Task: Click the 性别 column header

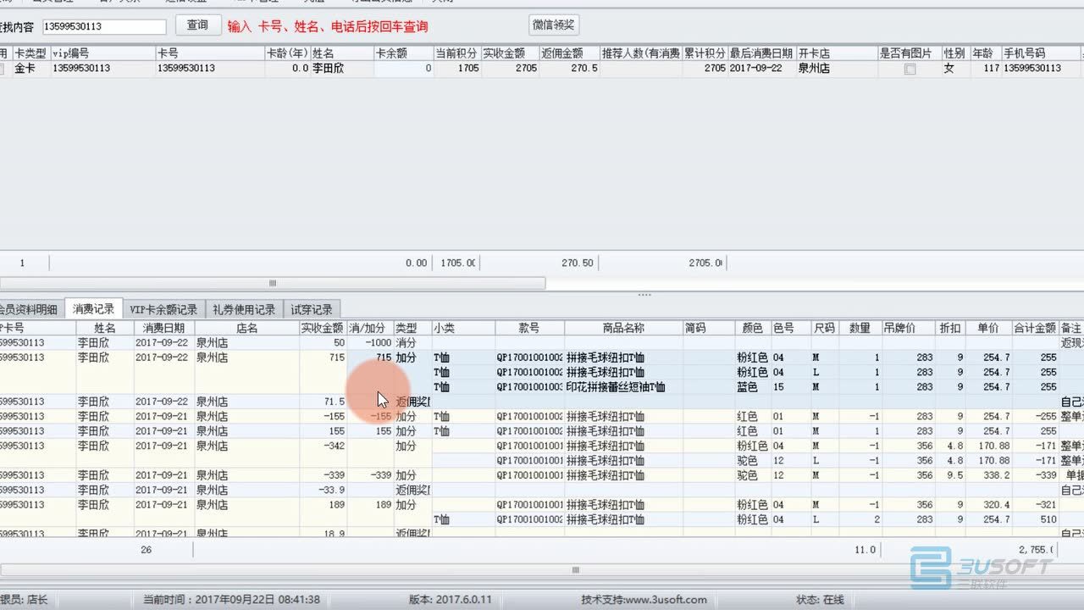Action: (955, 53)
